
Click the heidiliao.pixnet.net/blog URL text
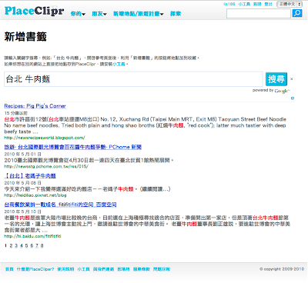click(35, 195)
